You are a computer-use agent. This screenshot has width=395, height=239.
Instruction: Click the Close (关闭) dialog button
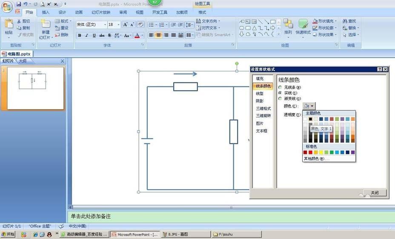pos(375,193)
